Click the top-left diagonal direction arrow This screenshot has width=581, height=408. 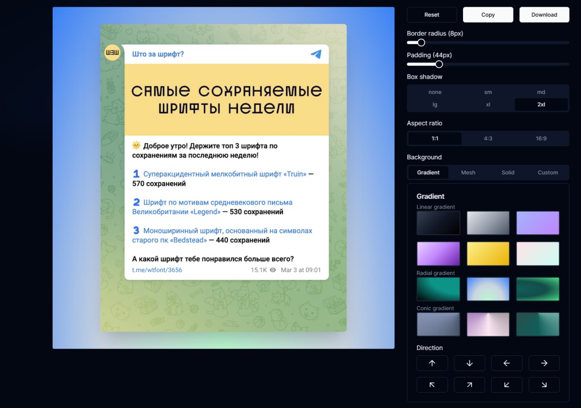pyautogui.click(x=432, y=384)
